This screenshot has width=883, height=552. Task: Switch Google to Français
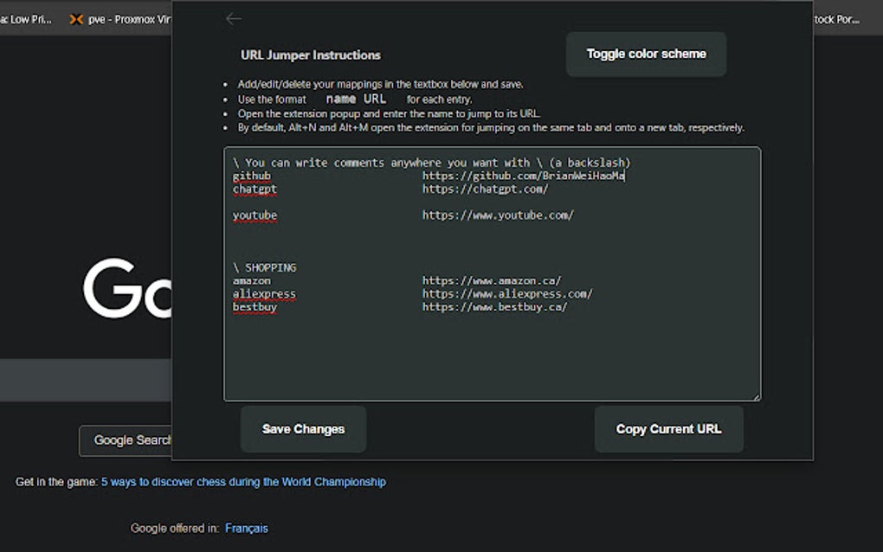click(247, 528)
